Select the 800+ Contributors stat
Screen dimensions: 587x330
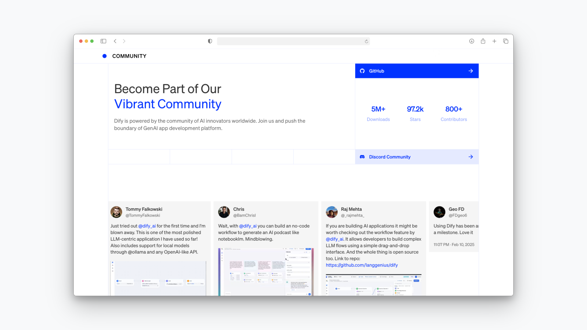[454, 114]
